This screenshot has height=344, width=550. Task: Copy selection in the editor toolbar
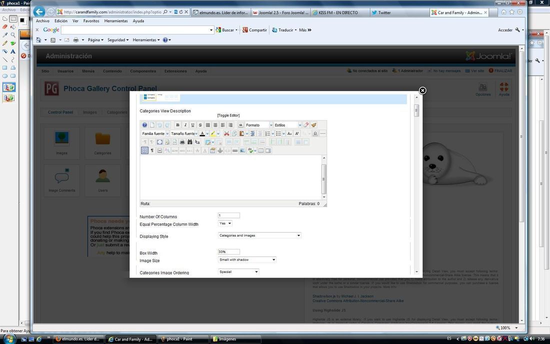(x=234, y=133)
